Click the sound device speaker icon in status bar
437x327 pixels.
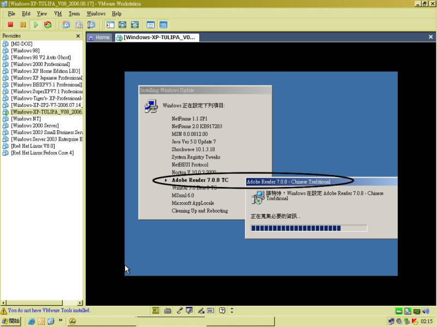point(426,311)
